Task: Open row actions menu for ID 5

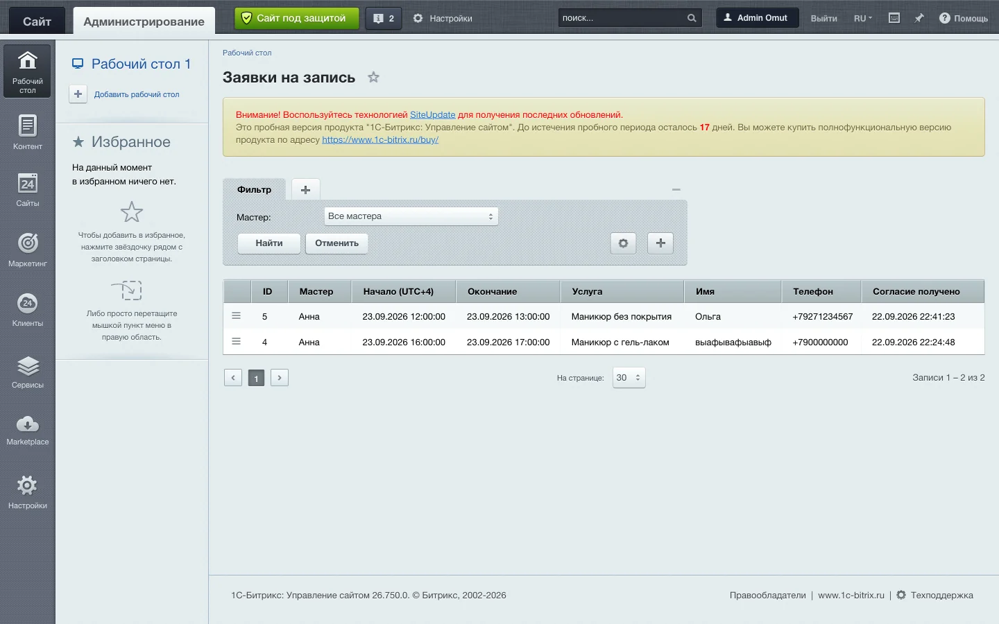Action: [236, 316]
